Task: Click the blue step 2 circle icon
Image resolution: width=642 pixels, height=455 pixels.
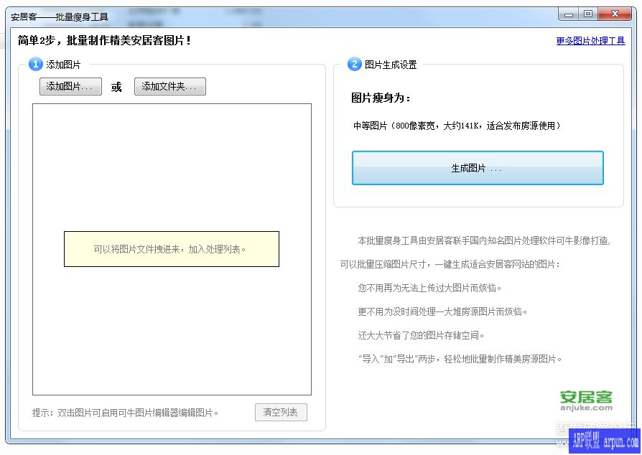Action: click(x=355, y=65)
